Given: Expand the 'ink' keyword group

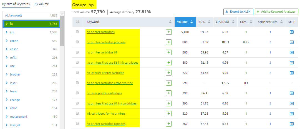Looking at the screenshot, I should [x=7, y=32].
